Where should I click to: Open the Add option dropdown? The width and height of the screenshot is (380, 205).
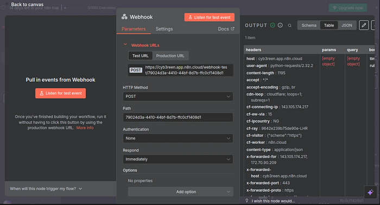[x=181, y=191]
